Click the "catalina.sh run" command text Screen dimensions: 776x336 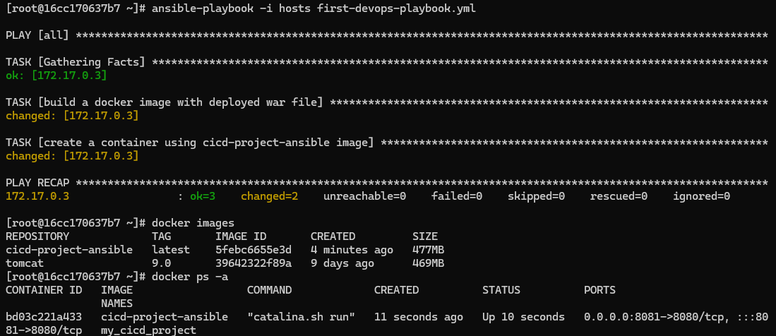300,317
